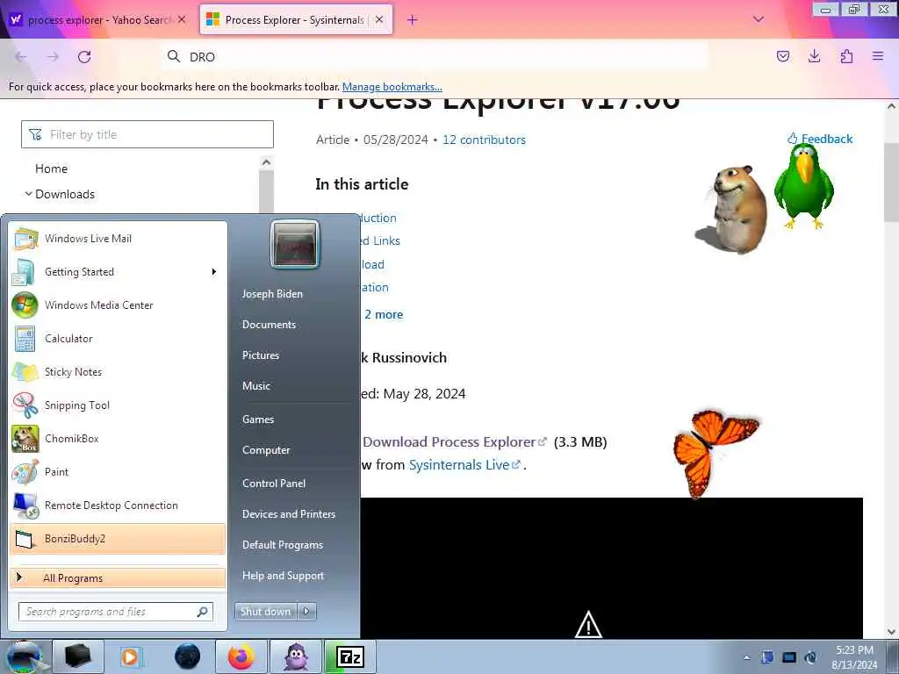
Task: Open Joseph Biden user folder
Action: pos(272,294)
